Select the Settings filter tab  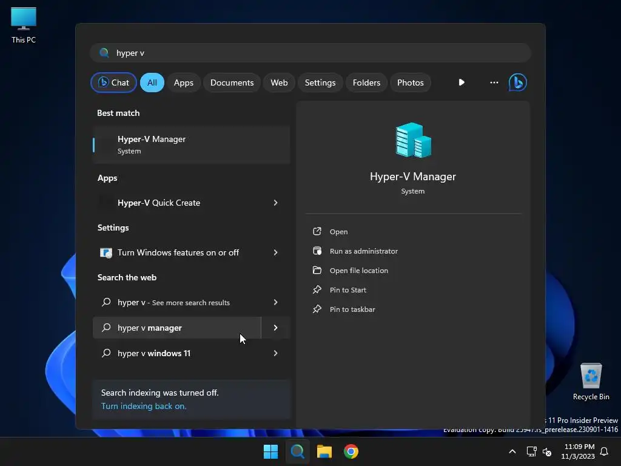320,83
